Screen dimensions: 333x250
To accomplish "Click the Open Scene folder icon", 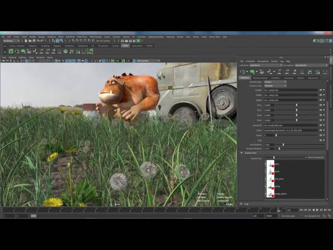I will pyautogui.click(x=30, y=41).
